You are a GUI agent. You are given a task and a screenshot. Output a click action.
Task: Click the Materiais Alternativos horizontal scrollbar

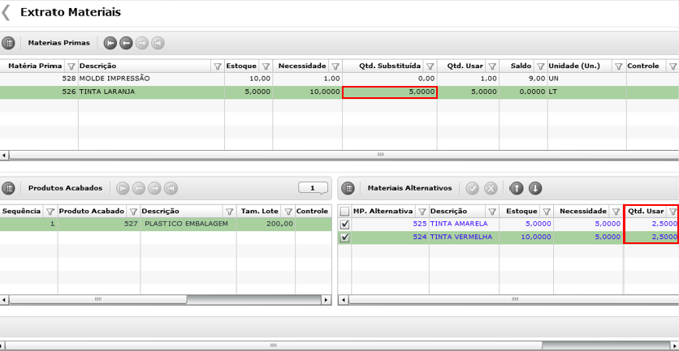tap(513, 299)
